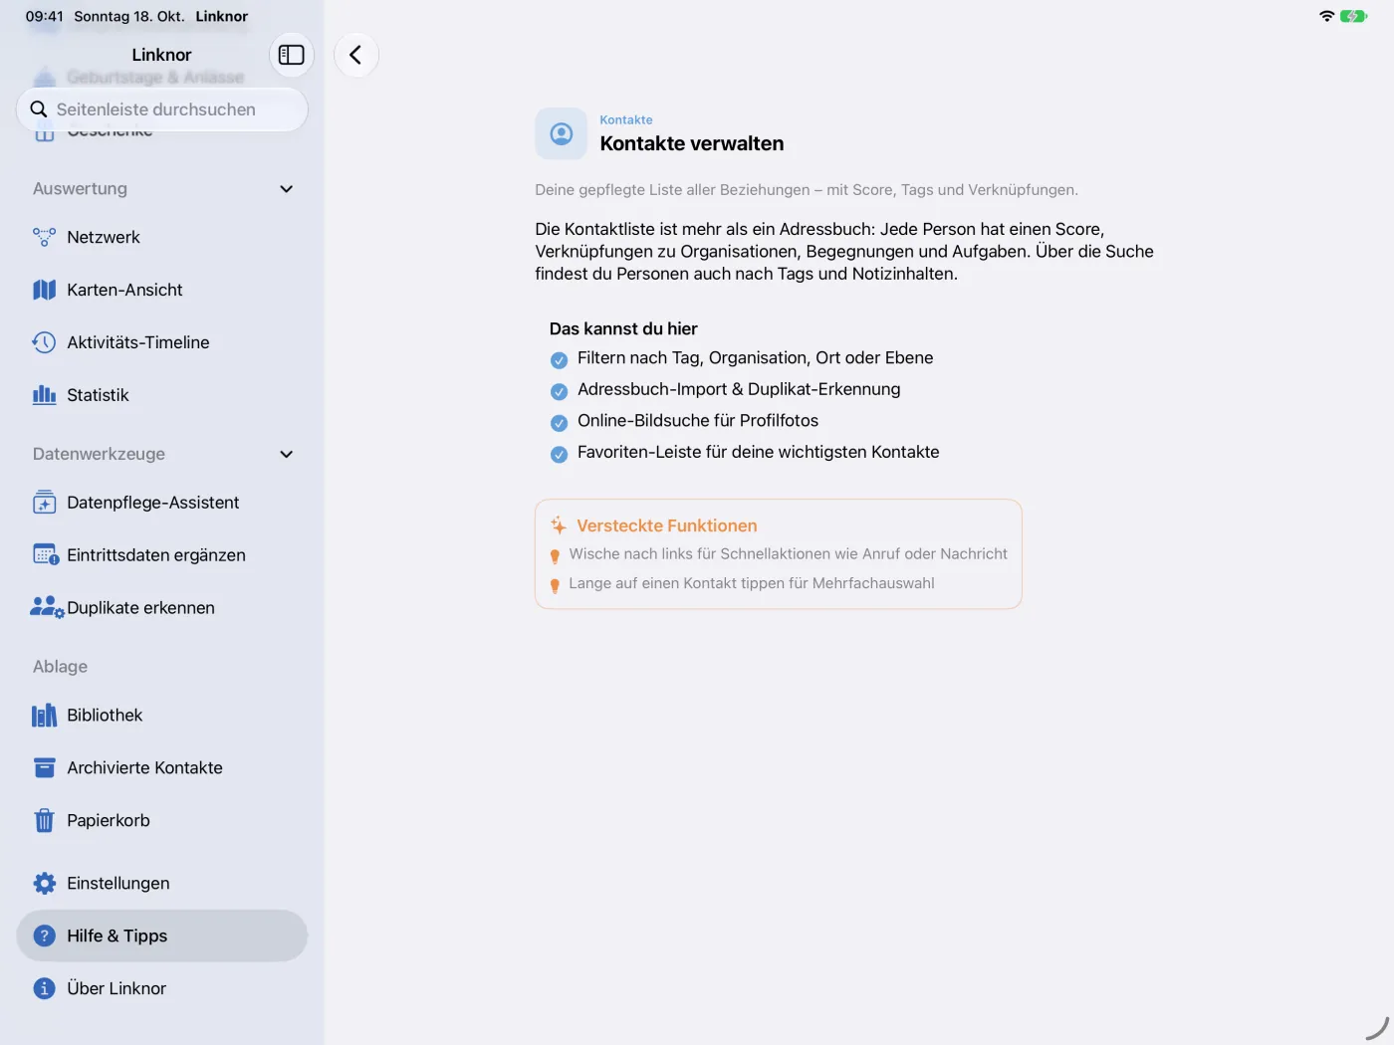Open Statistik from the sidebar
The height and width of the screenshot is (1045, 1394).
162,395
